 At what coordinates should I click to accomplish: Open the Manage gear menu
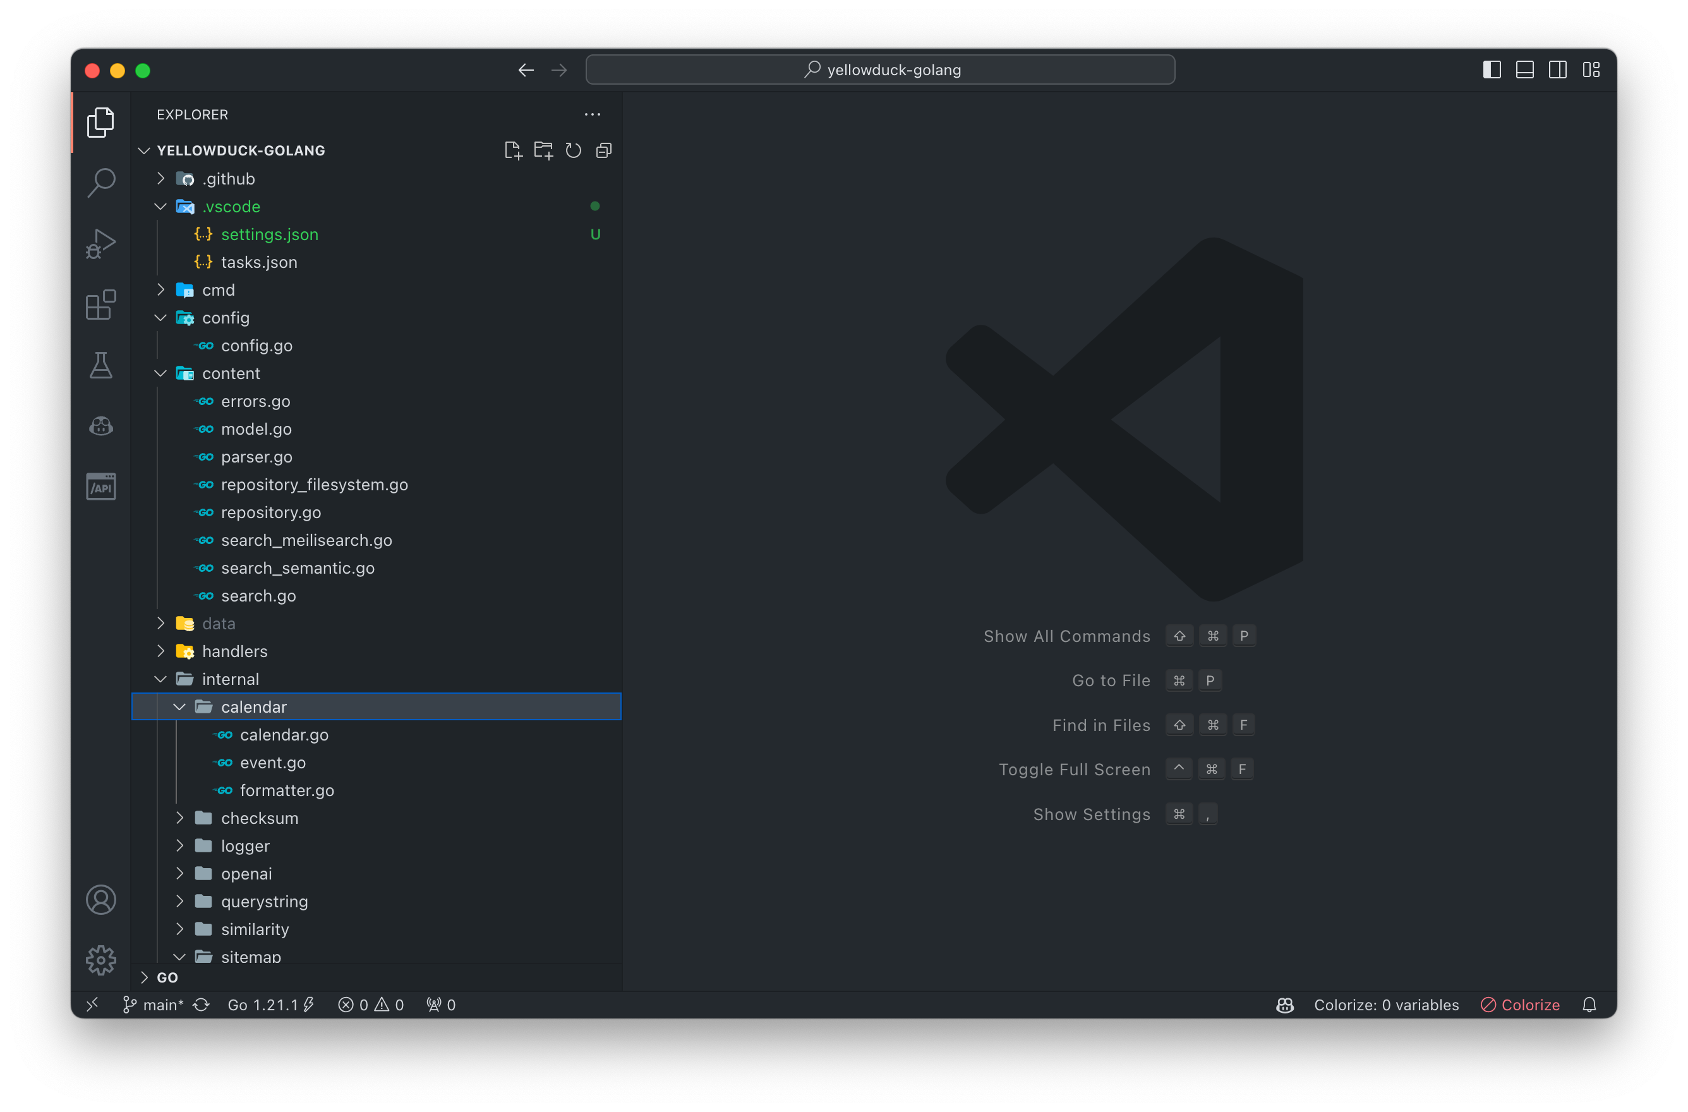tap(100, 960)
